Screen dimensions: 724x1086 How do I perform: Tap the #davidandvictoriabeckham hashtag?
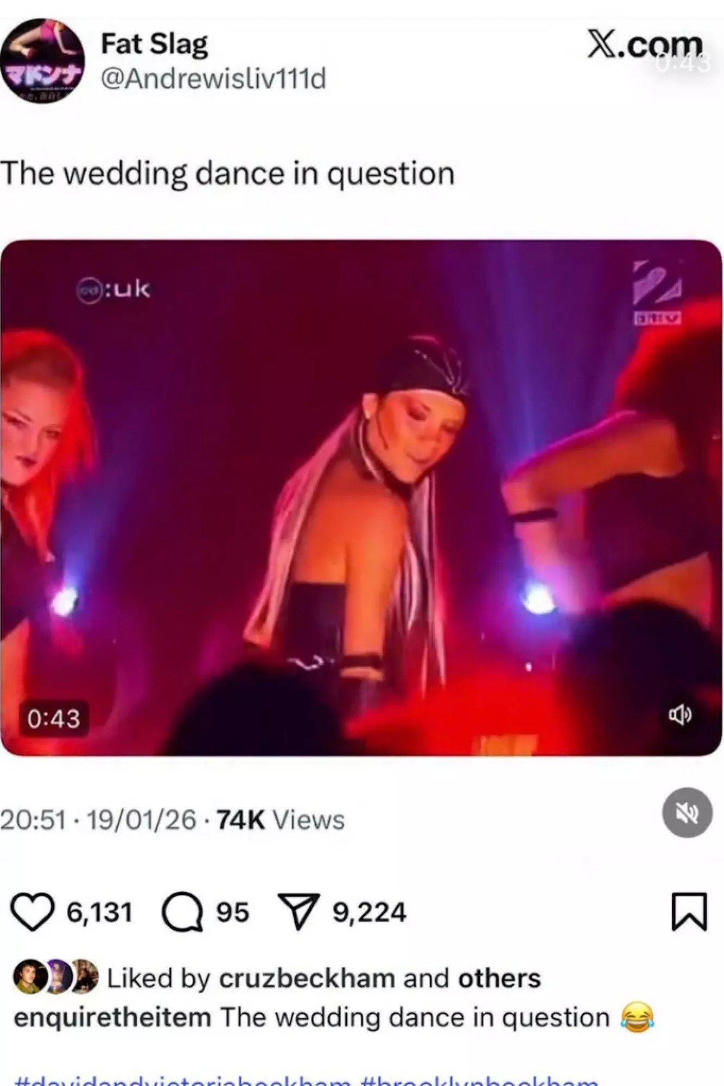[x=183, y=1080]
